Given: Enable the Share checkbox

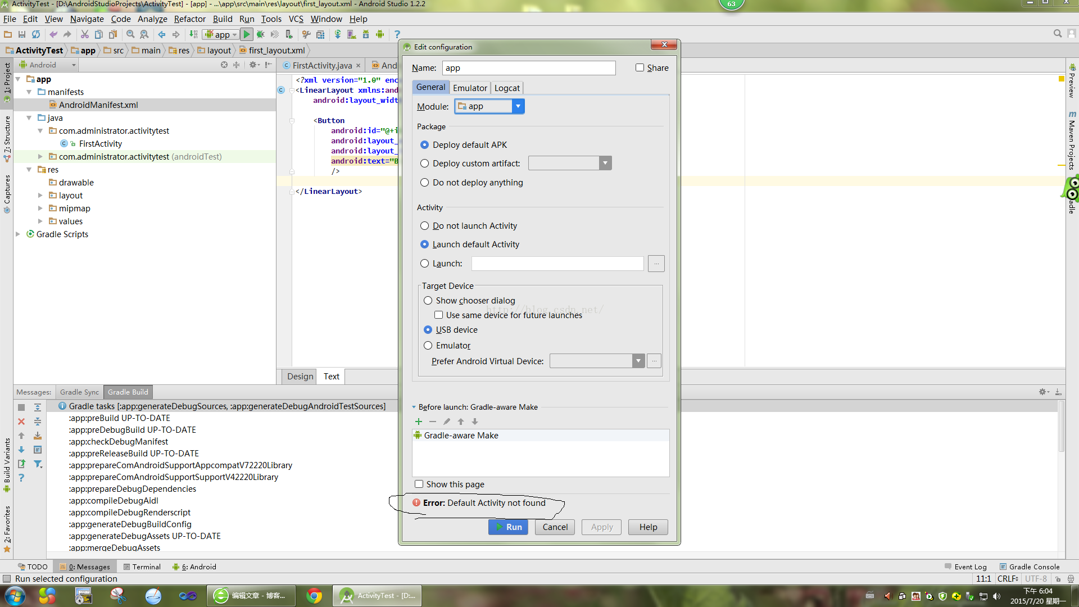Looking at the screenshot, I should (x=640, y=67).
